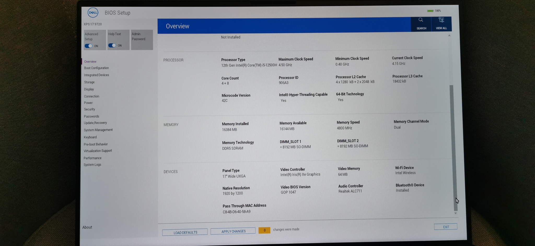Click the Panel Type 17" Wide UXGA value
The height and width of the screenshot is (246, 535).
(x=234, y=176)
